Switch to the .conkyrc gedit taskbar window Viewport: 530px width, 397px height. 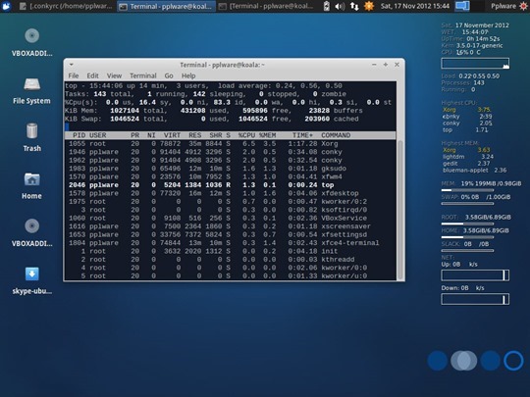(x=66, y=6)
